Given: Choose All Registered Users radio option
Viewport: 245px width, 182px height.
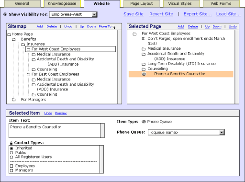Looking at the screenshot, I should click(x=11, y=157).
